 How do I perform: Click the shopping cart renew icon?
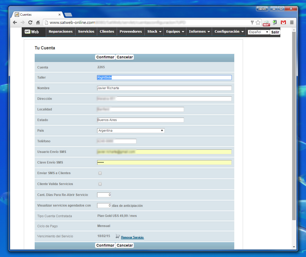click(118, 236)
